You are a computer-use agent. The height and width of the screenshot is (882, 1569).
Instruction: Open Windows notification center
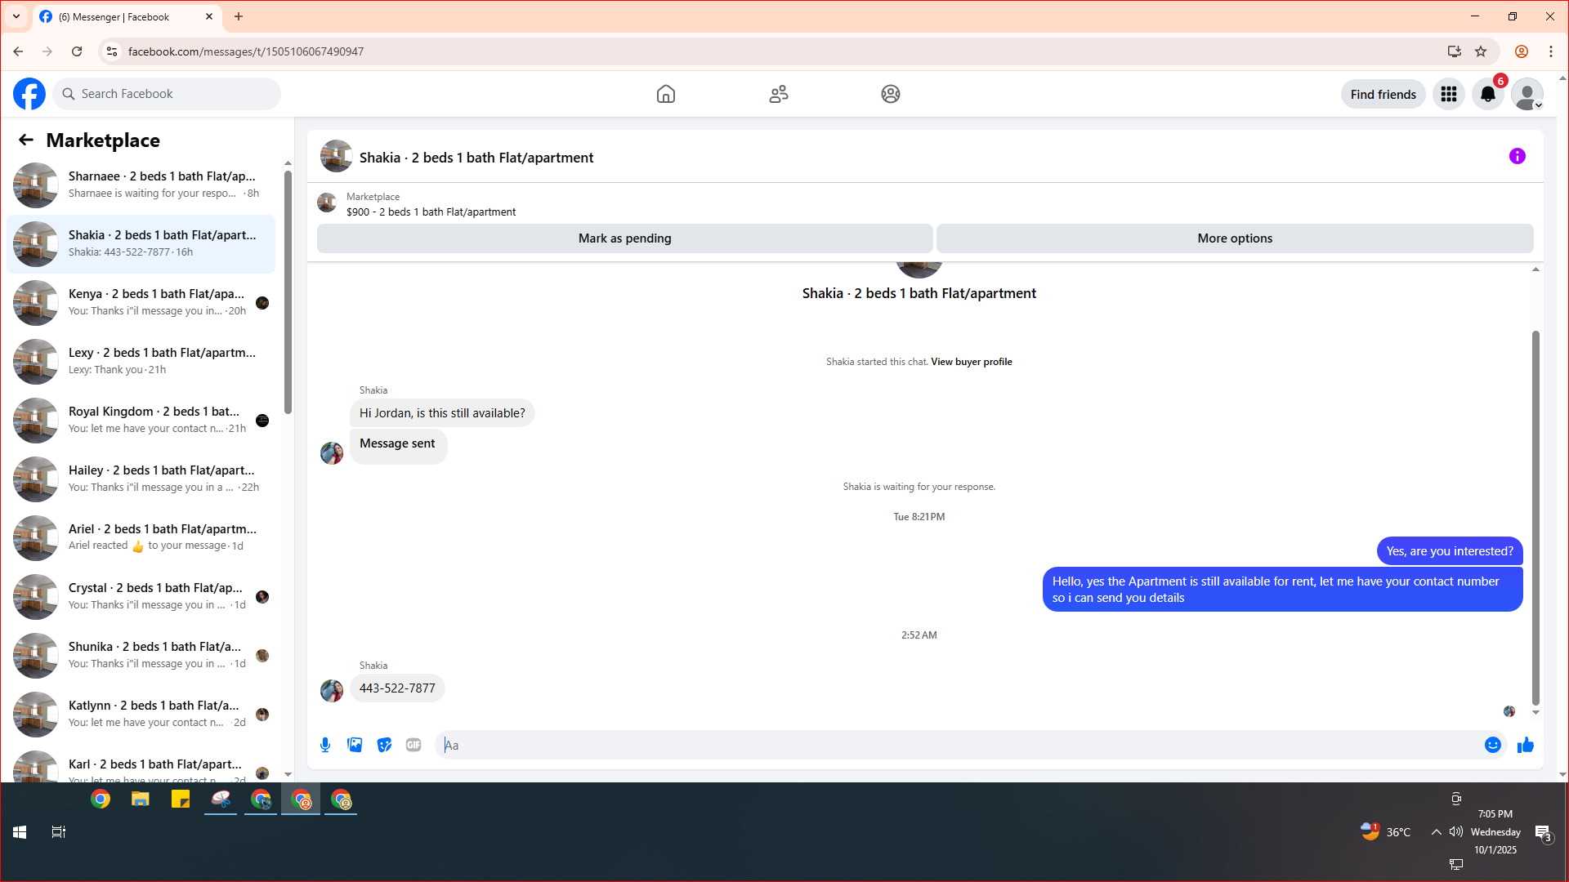pos(1543,833)
